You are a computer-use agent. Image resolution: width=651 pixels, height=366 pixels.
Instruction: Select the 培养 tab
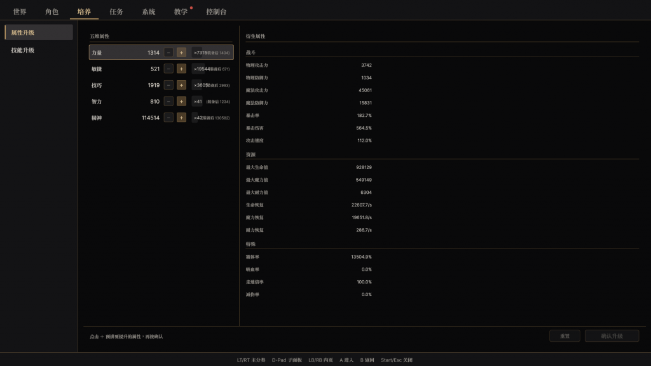pos(84,11)
